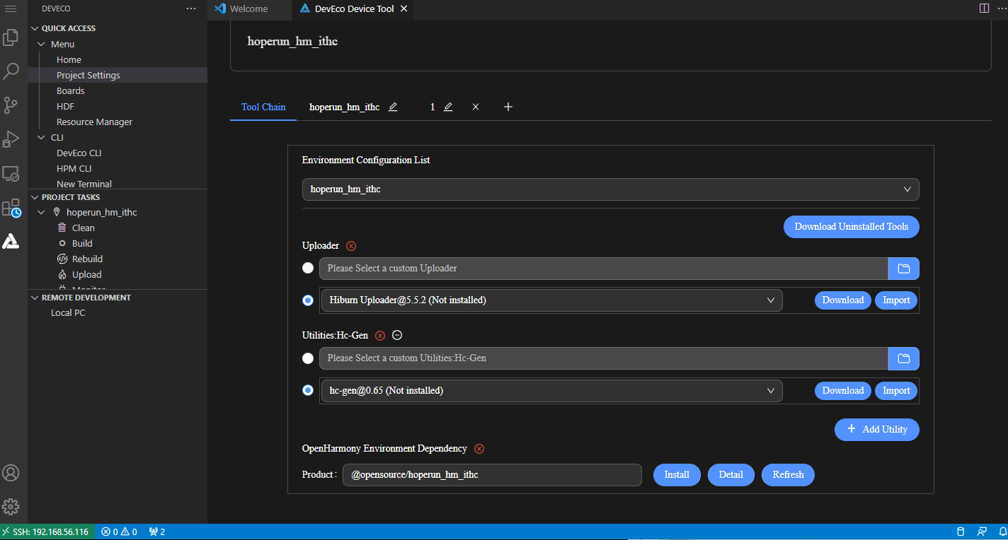Download the Hiburn Uploader tool

coord(843,300)
